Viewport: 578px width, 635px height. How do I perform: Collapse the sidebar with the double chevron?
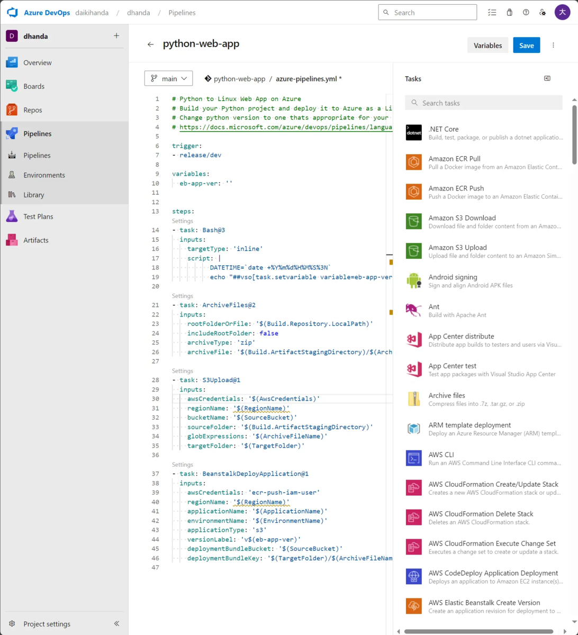(x=116, y=624)
